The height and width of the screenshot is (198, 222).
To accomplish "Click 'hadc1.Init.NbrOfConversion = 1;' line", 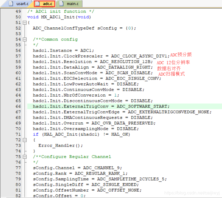I will pyautogui.click(x=76, y=95).
